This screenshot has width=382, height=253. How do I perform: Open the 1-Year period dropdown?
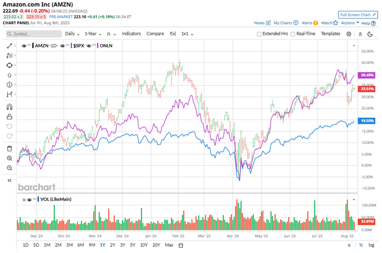[93, 34]
